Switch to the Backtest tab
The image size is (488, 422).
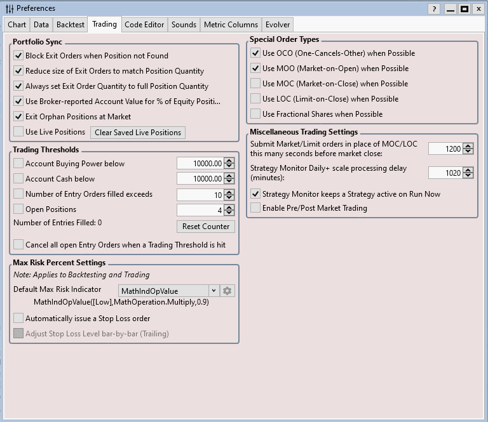70,25
